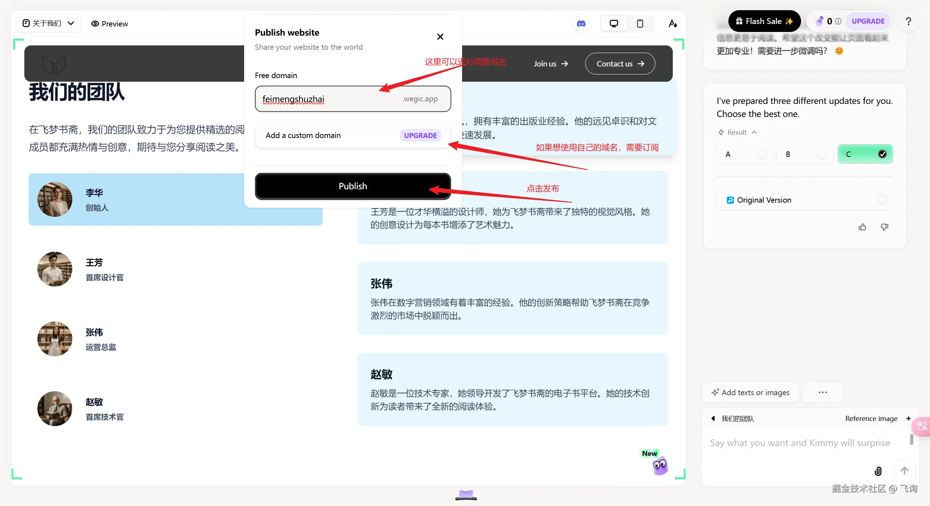This screenshot has height=506, width=930.
Task: Select result option B
Action: pos(805,154)
